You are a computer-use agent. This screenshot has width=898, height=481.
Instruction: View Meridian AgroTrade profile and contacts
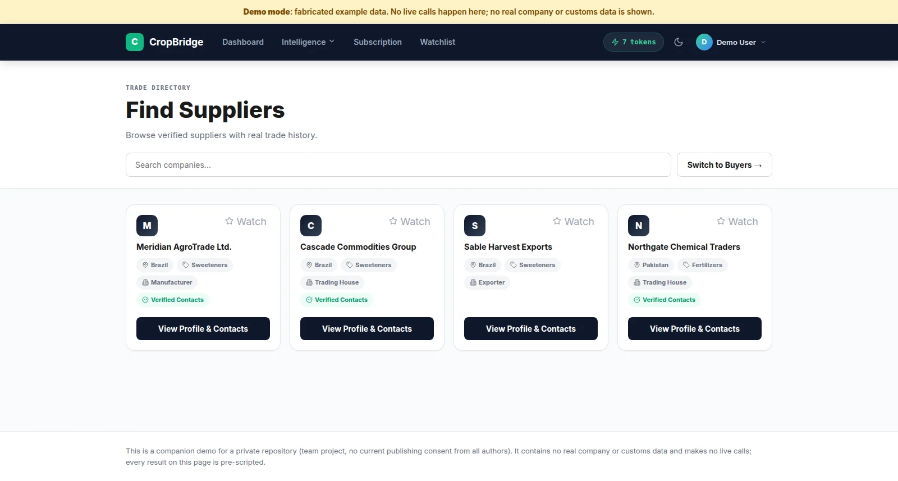[203, 329]
